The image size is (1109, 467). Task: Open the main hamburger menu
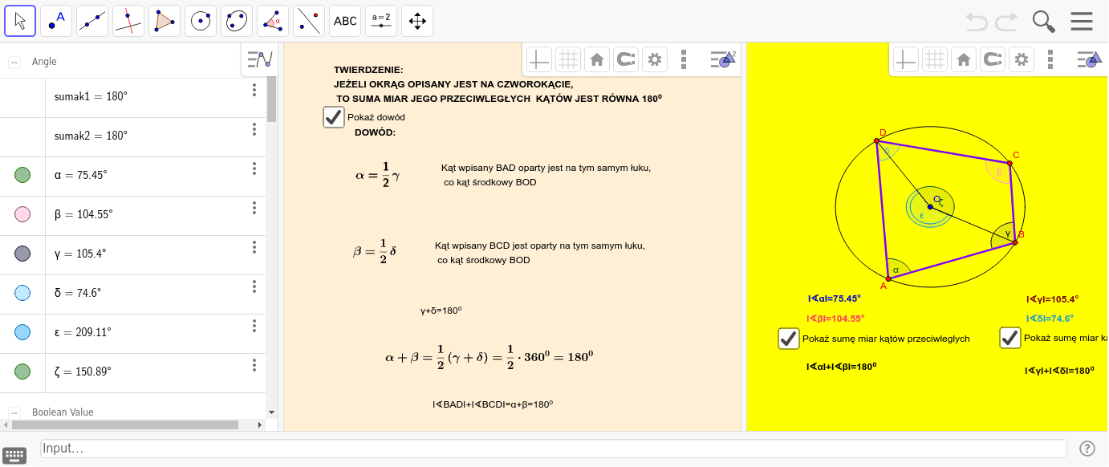1082,21
